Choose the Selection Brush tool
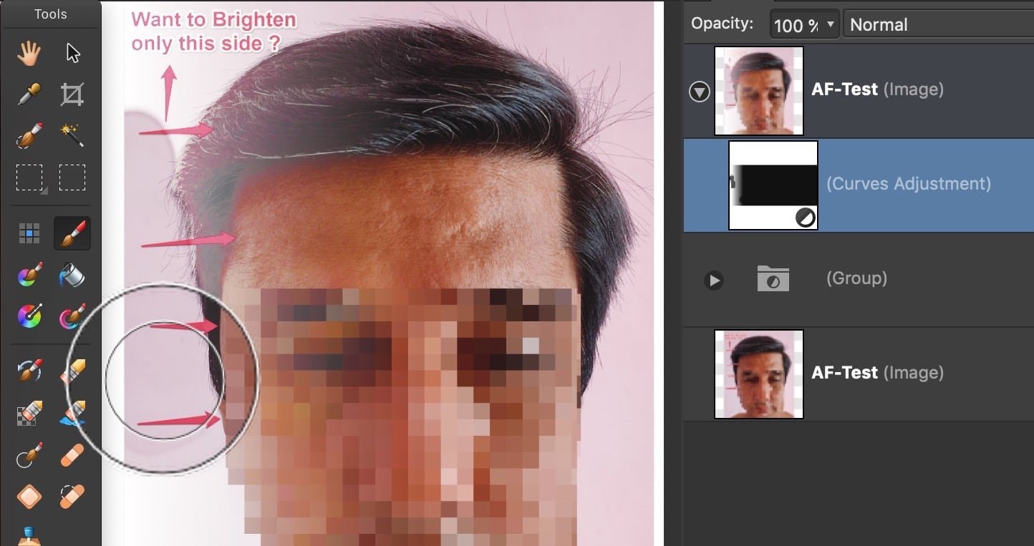The width and height of the screenshot is (1034, 546). coord(29,135)
